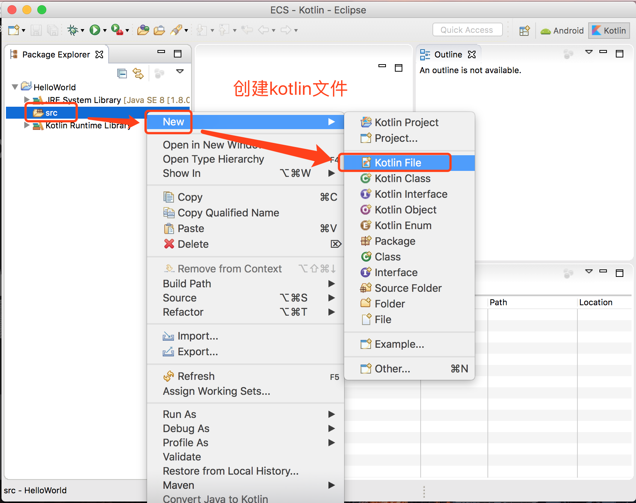
Task: Choose Package from New submenu
Action: tap(409, 241)
